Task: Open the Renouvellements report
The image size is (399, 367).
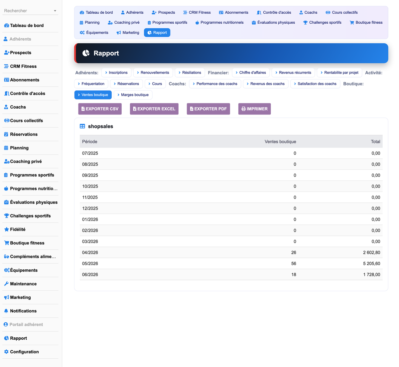Action: 153,73
